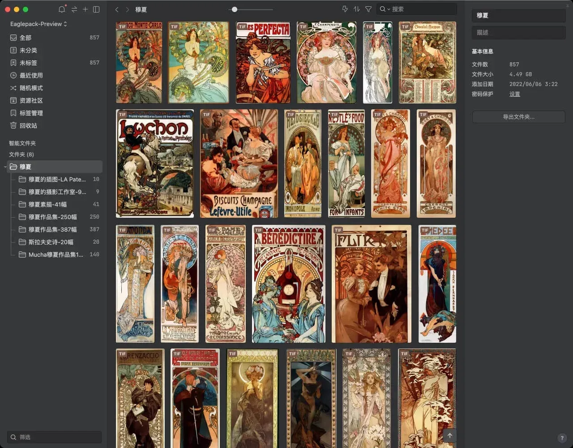
Task: Open the Cycles Perfecta poster thumbnail
Action: [x=263, y=63]
